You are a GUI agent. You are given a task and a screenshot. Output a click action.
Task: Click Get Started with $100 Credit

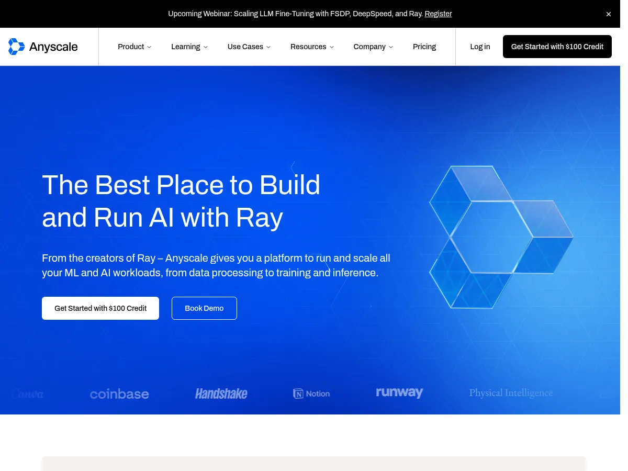pyautogui.click(x=557, y=47)
